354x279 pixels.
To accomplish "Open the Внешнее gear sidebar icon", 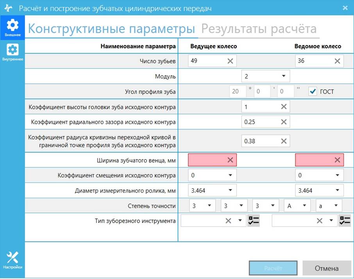I will [x=13, y=27].
